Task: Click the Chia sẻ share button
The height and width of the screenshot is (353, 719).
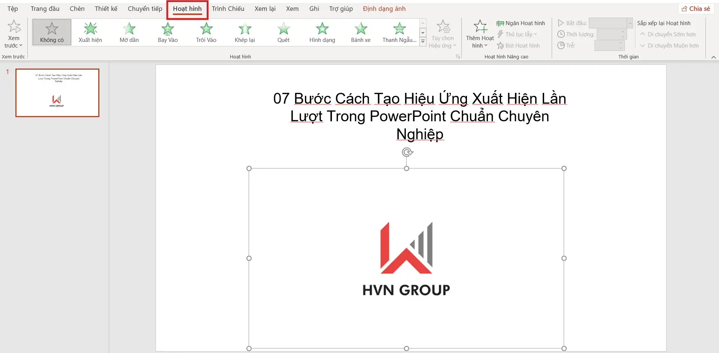Action: pyautogui.click(x=696, y=9)
